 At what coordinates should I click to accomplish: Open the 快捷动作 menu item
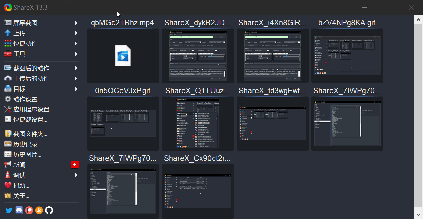click(41, 43)
